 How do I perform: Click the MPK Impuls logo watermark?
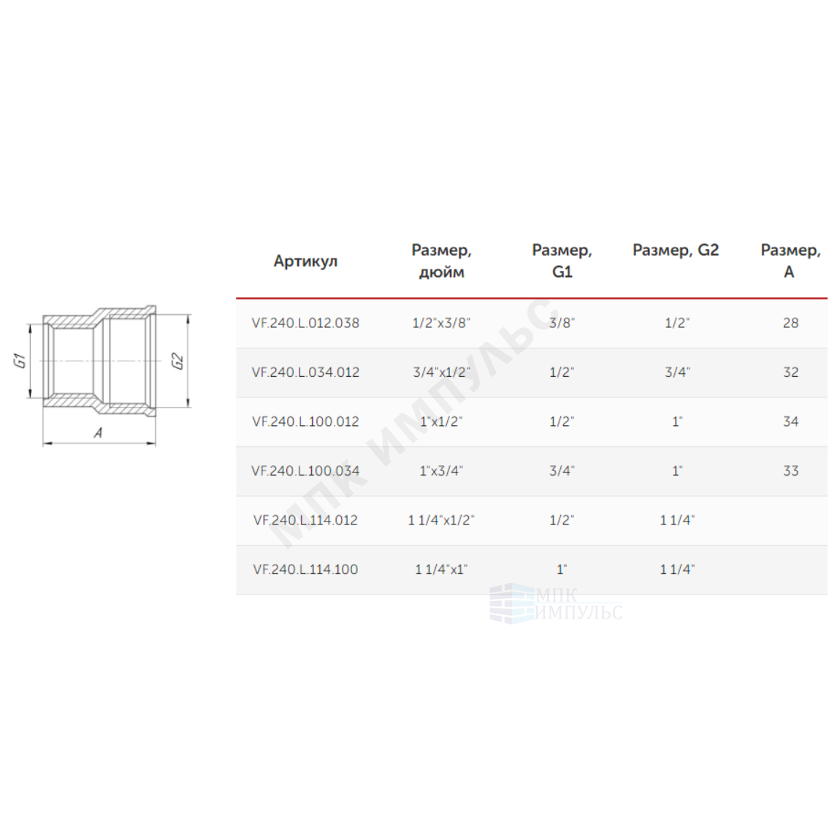pyautogui.click(x=556, y=604)
